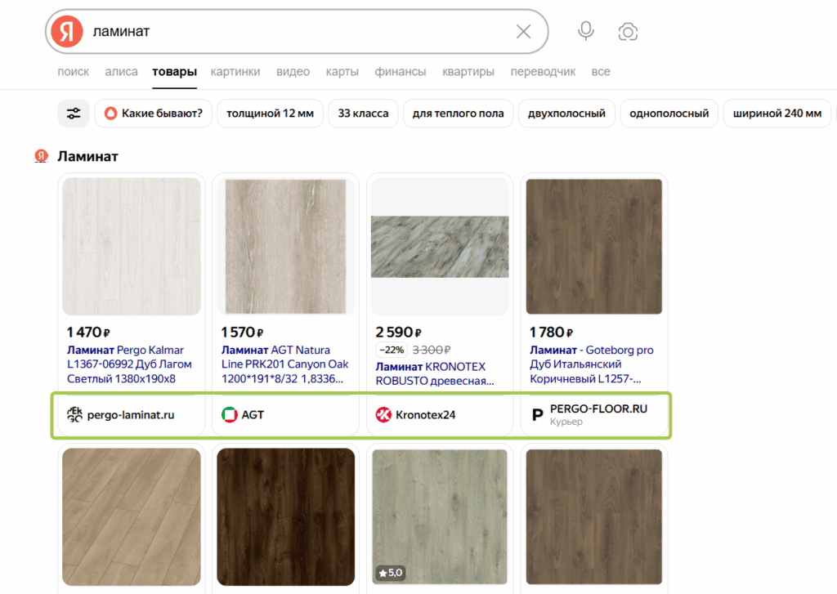Apply the 'для теплого пола' filter
This screenshot has width=837, height=594.
click(x=458, y=113)
